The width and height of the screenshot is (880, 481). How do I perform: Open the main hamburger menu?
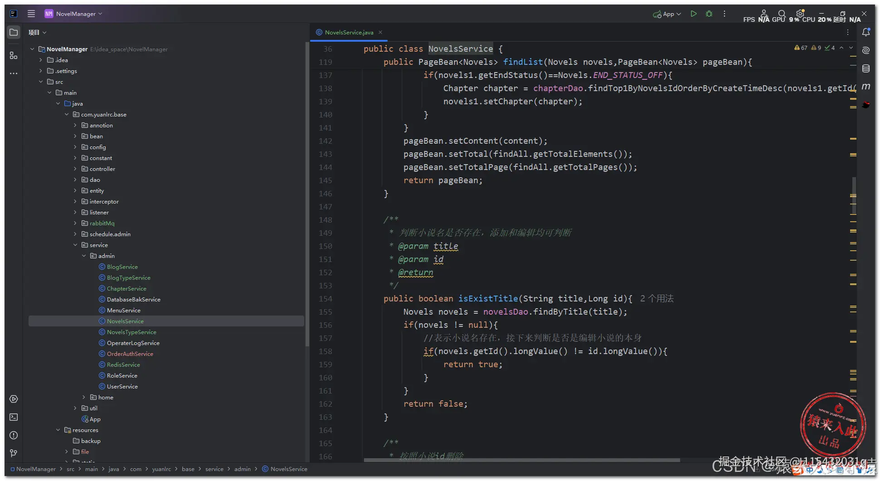point(31,14)
